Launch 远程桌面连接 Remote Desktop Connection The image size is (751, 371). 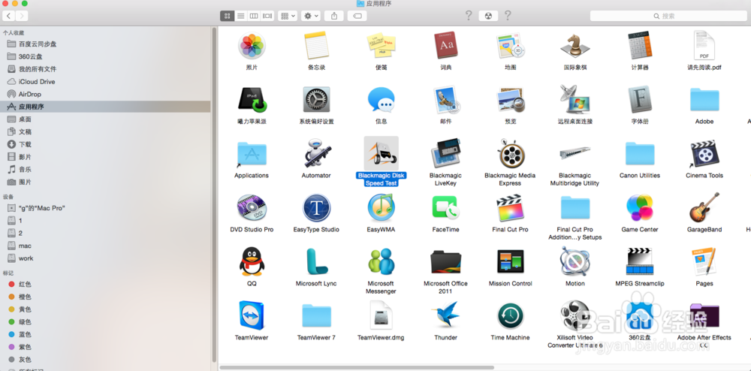tap(575, 100)
